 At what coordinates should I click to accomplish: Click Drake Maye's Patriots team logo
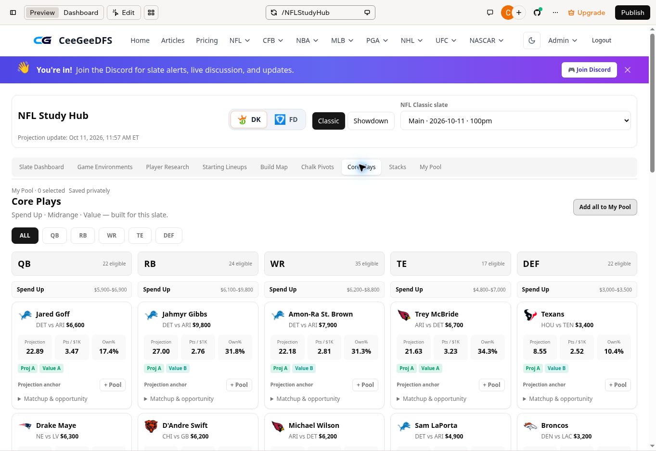(x=25, y=426)
